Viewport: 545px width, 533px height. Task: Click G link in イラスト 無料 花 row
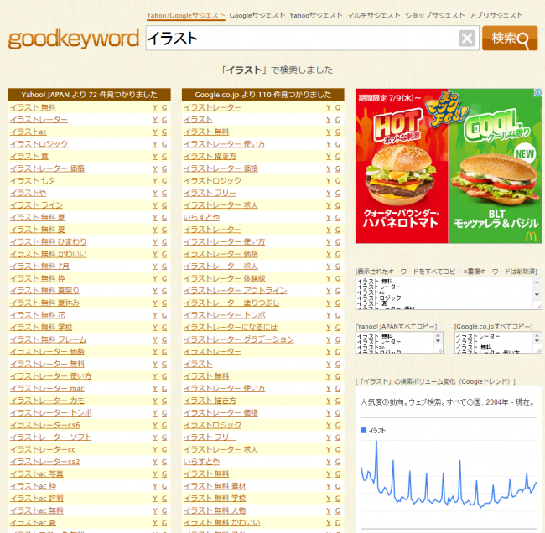pyautogui.click(x=164, y=315)
